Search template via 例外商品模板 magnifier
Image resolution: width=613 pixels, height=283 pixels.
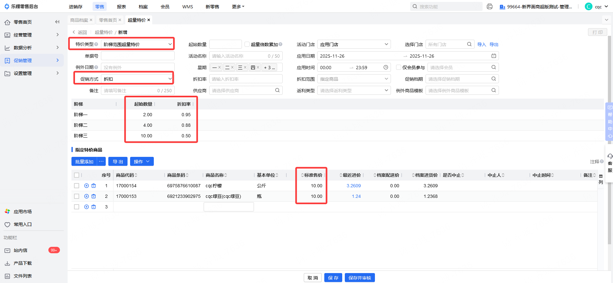tap(493, 90)
